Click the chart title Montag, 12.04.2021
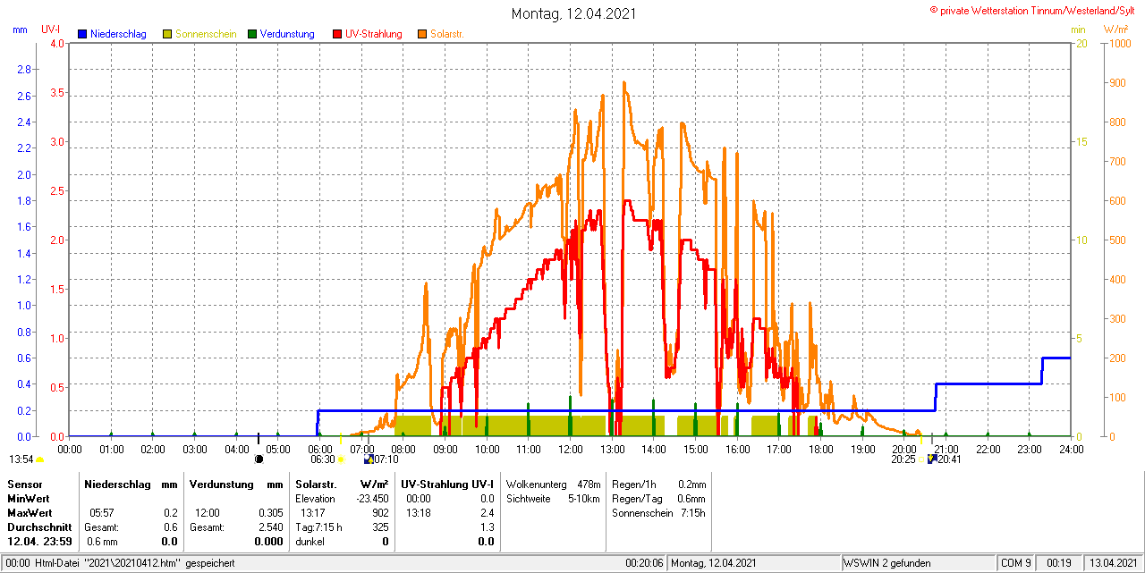This screenshot has height=573, width=1145. tap(572, 13)
